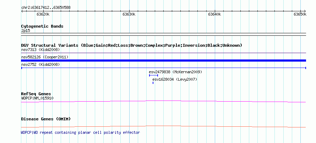Click the 63640k ruler tick label
The width and height of the screenshot is (316, 143).
[214, 14]
